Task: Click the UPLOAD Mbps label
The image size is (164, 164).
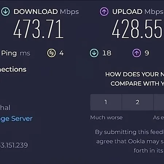Action: coord(138,12)
